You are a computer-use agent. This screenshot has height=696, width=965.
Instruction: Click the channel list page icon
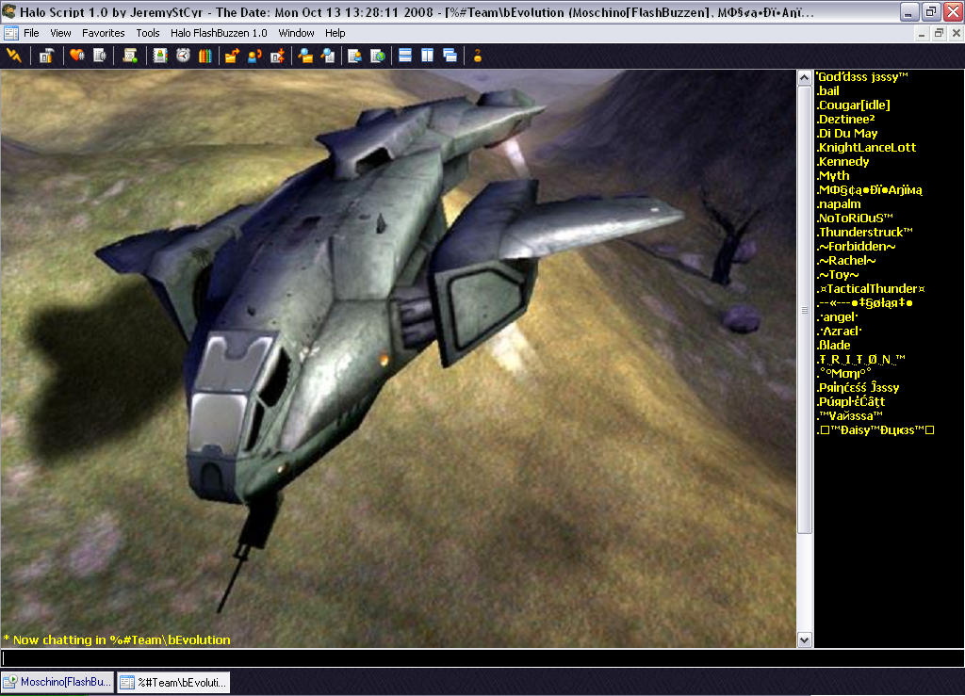tap(100, 56)
